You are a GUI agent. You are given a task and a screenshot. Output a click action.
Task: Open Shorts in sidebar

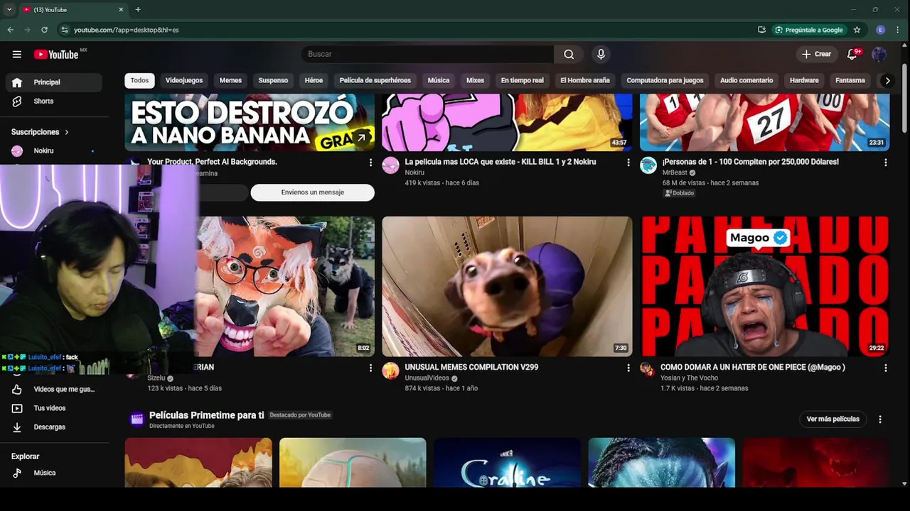tap(54, 101)
